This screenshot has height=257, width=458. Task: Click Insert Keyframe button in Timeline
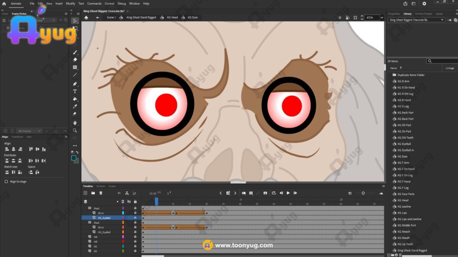coord(228,193)
